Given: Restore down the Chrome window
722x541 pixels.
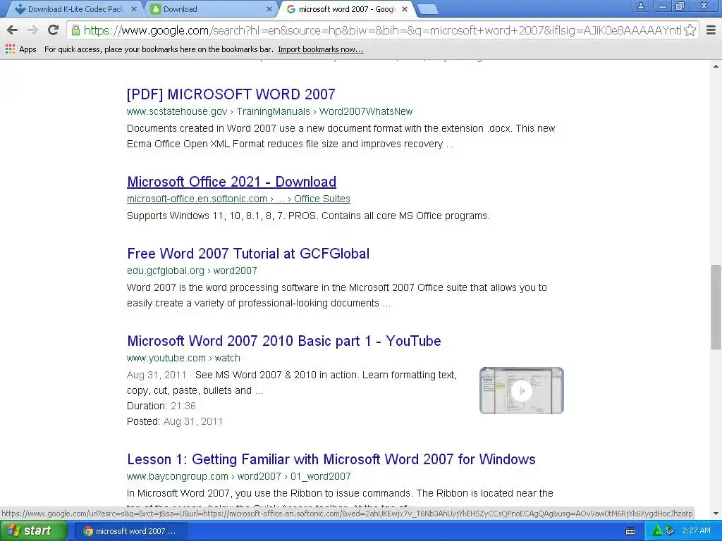Looking at the screenshot, I should pos(680,6).
